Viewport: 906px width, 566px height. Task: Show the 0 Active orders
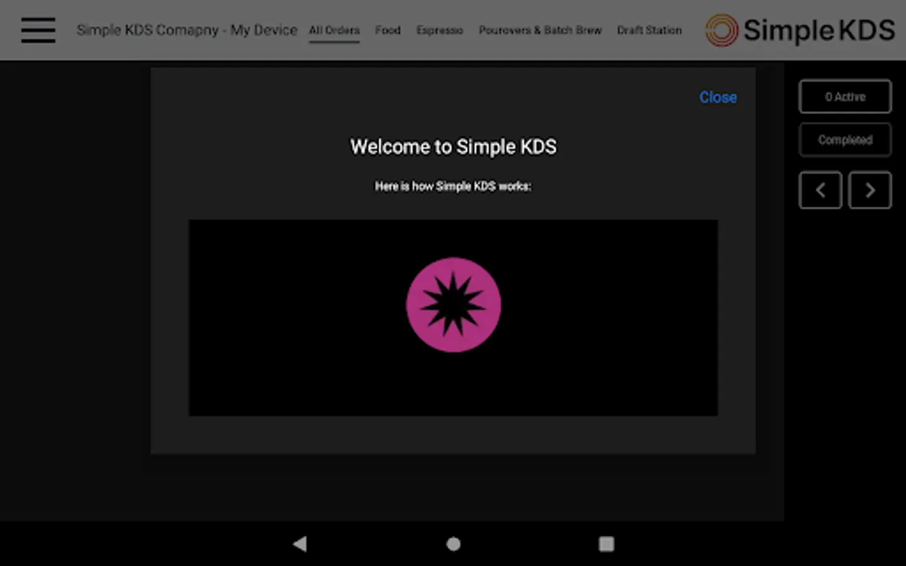845,97
